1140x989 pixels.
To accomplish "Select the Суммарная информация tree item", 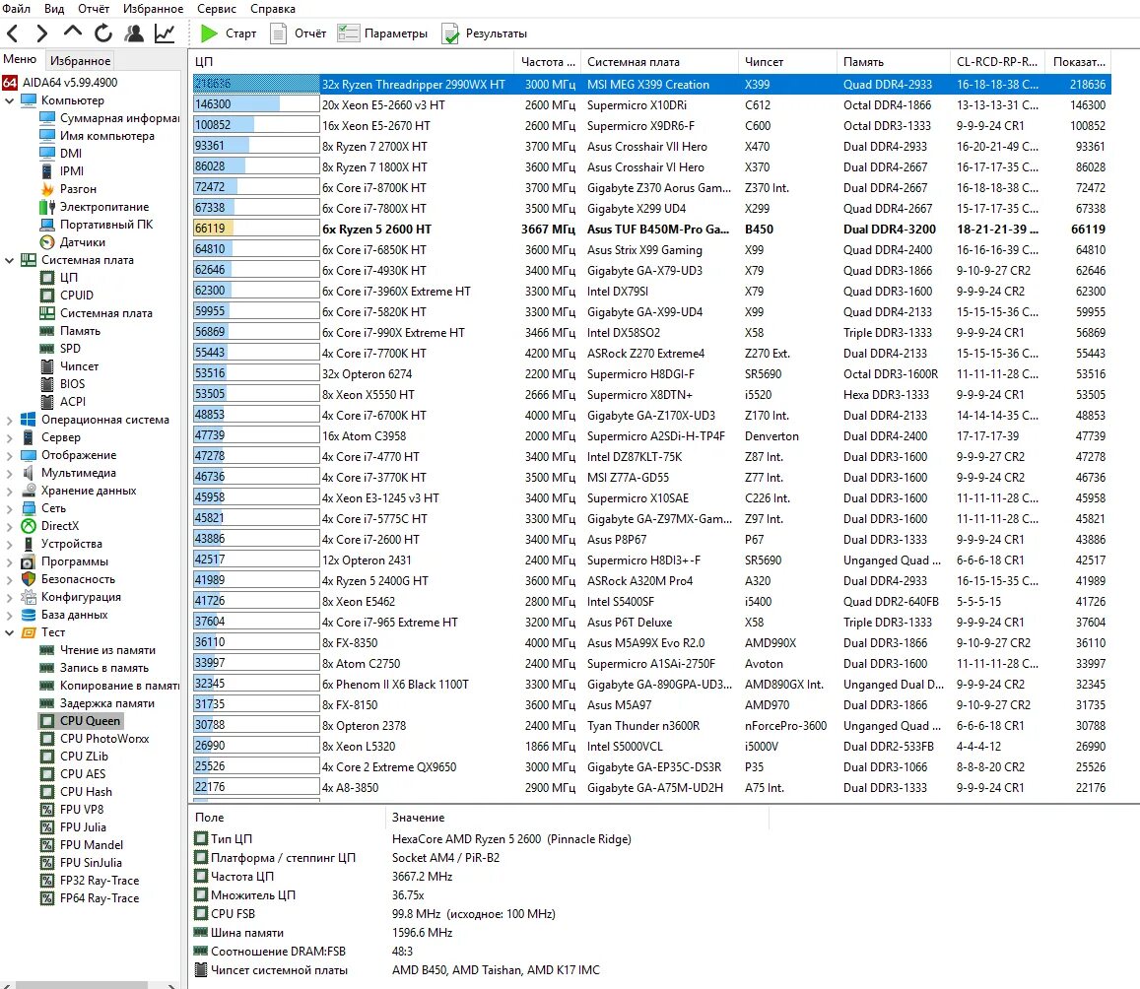I will click(110, 118).
